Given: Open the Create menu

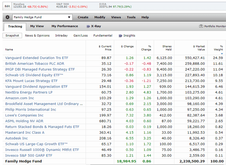Looking at the screenshot, I should click(83, 17).
